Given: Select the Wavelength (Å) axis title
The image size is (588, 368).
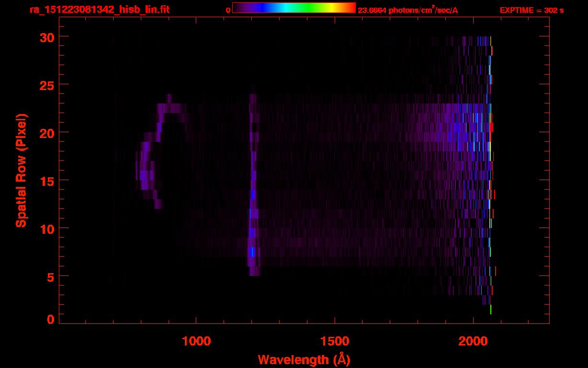Looking at the screenshot, I should (x=304, y=359).
